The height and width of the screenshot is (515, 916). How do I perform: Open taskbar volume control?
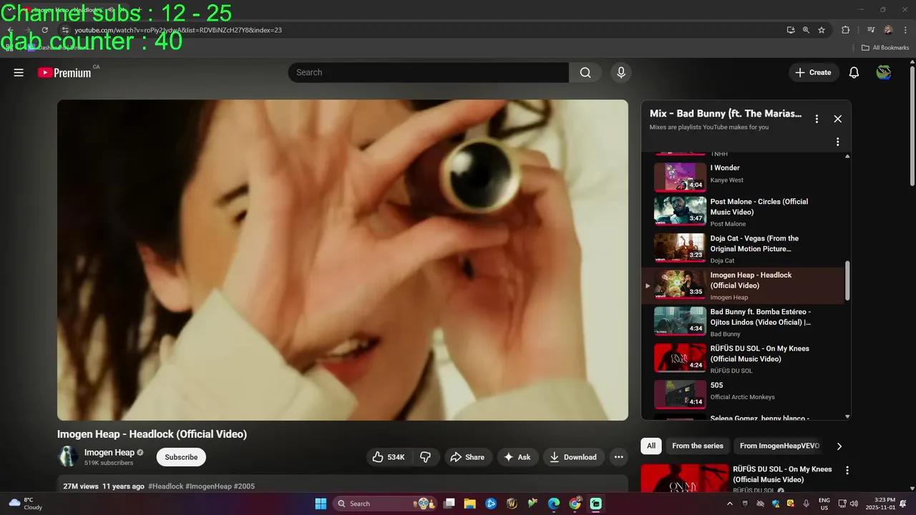(x=854, y=504)
